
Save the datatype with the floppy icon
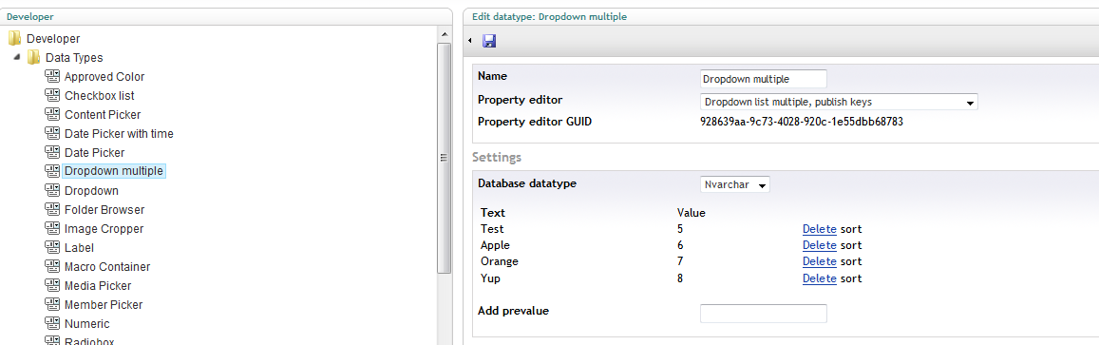tap(489, 42)
